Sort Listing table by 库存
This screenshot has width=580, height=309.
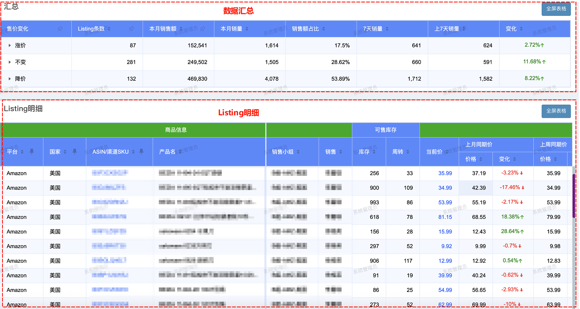374,152
